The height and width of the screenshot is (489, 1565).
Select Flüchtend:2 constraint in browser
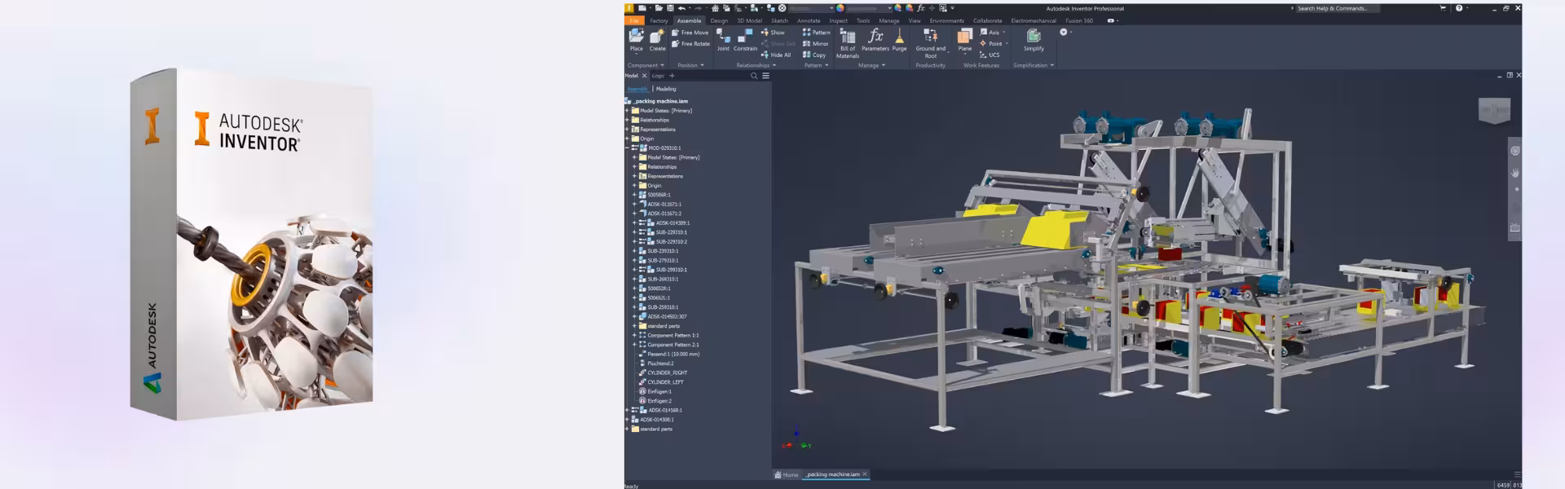pyautogui.click(x=660, y=363)
